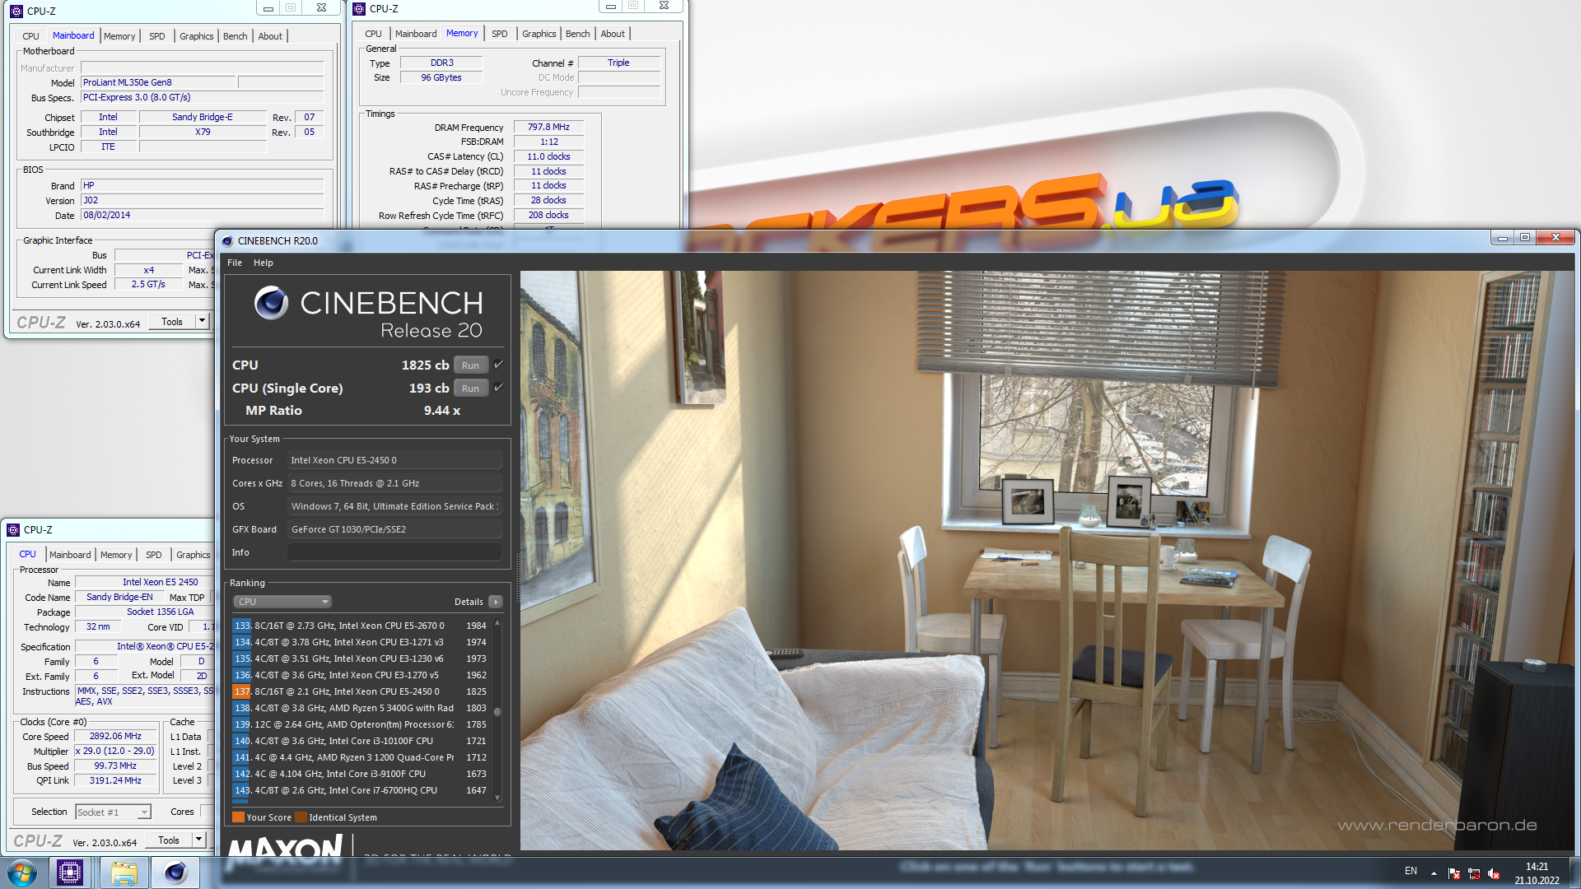Screen dimensions: 1581x889
Task: Open the Cinebench File menu
Action: click(x=235, y=263)
